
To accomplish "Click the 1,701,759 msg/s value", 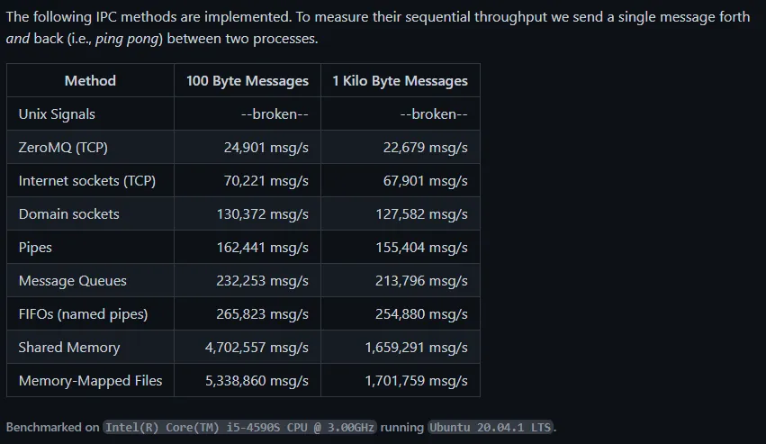I will [416, 381].
